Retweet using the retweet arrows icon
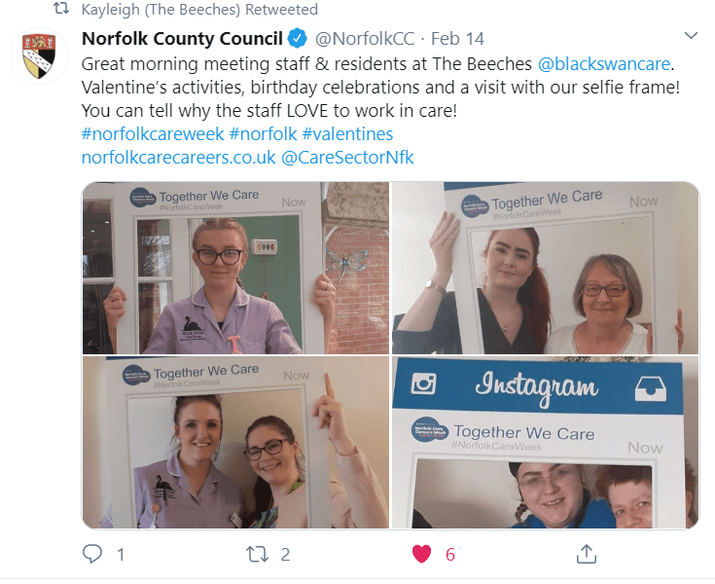 click(257, 555)
